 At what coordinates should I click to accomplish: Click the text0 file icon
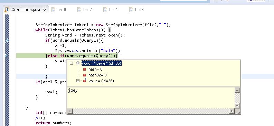click(53, 10)
